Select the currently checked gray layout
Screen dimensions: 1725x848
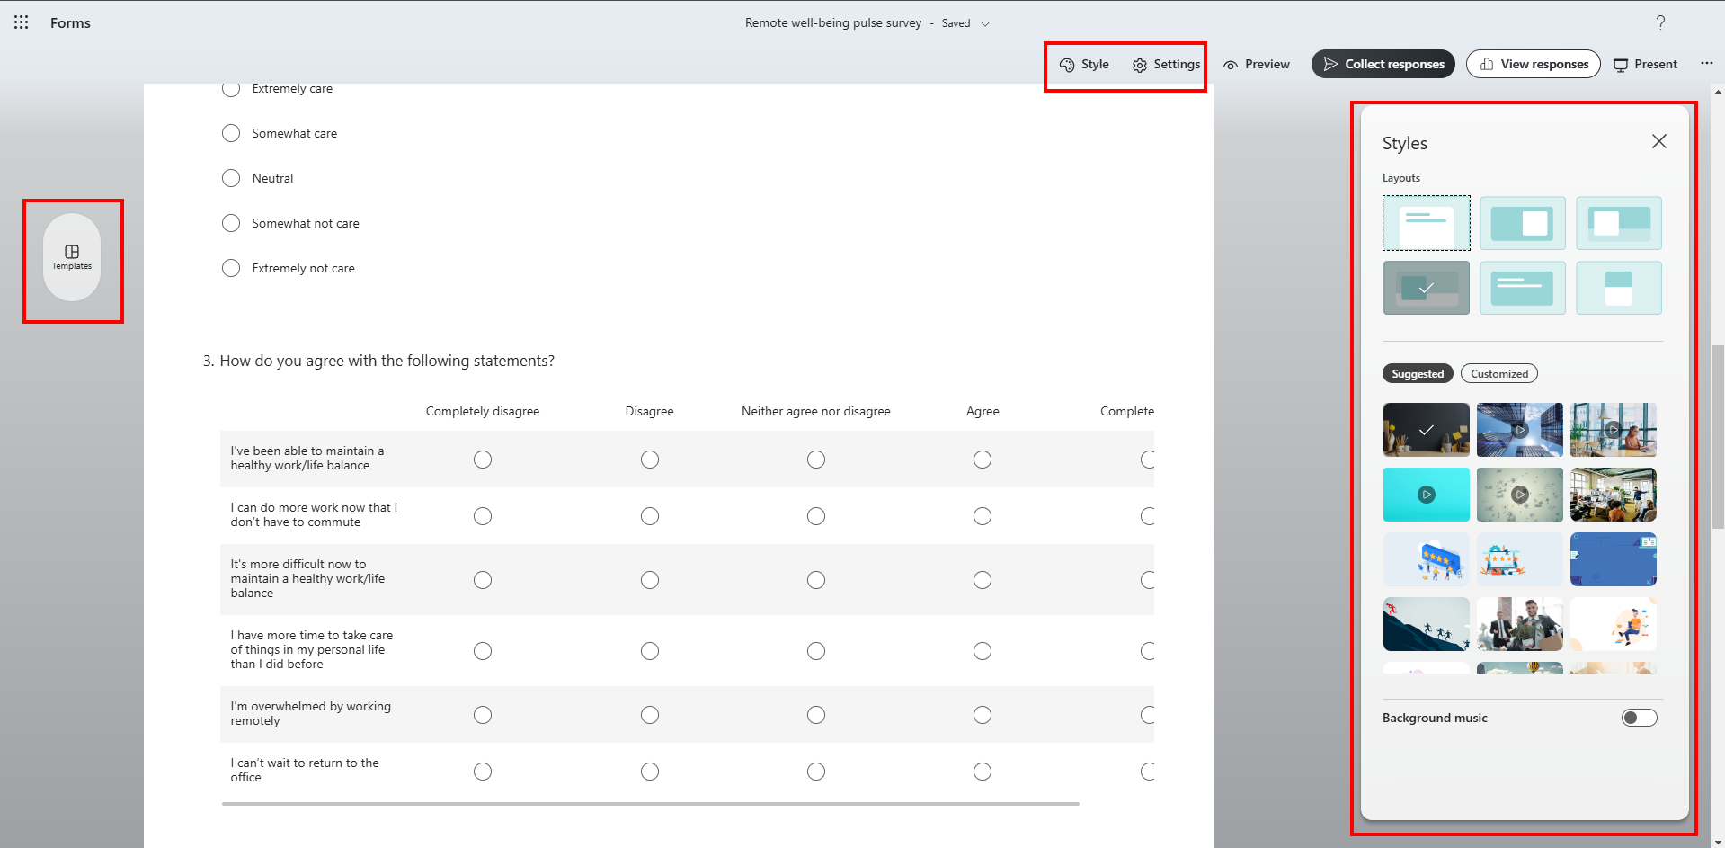coord(1427,288)
